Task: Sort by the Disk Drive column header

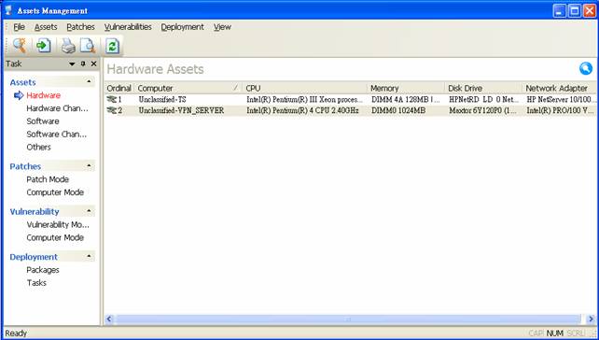Action: [x=483, y=88]
